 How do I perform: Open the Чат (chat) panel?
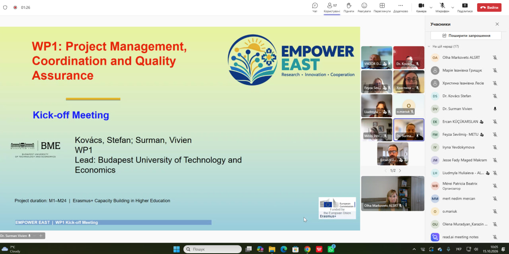[315, 7]
